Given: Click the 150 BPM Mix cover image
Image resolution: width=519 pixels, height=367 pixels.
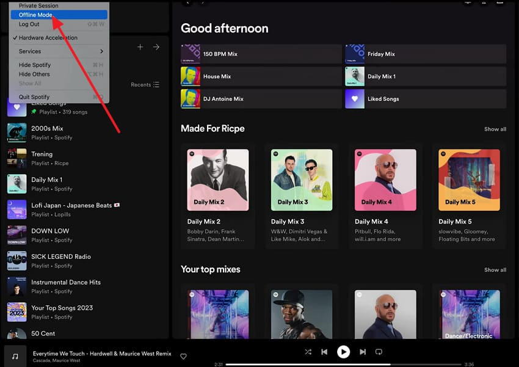Looking at the screenshot, I should [x=191, y=54].
